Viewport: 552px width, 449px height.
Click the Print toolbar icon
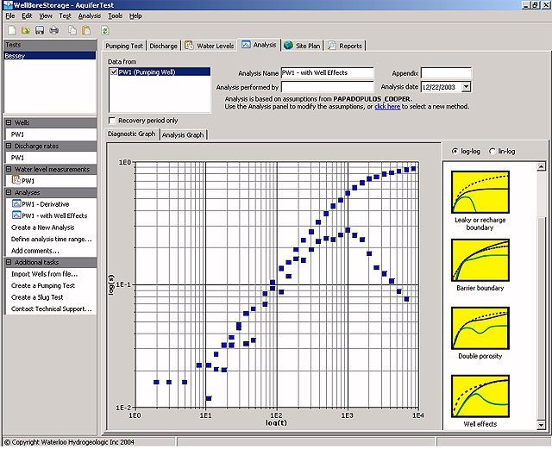click(x=53, y=30)
